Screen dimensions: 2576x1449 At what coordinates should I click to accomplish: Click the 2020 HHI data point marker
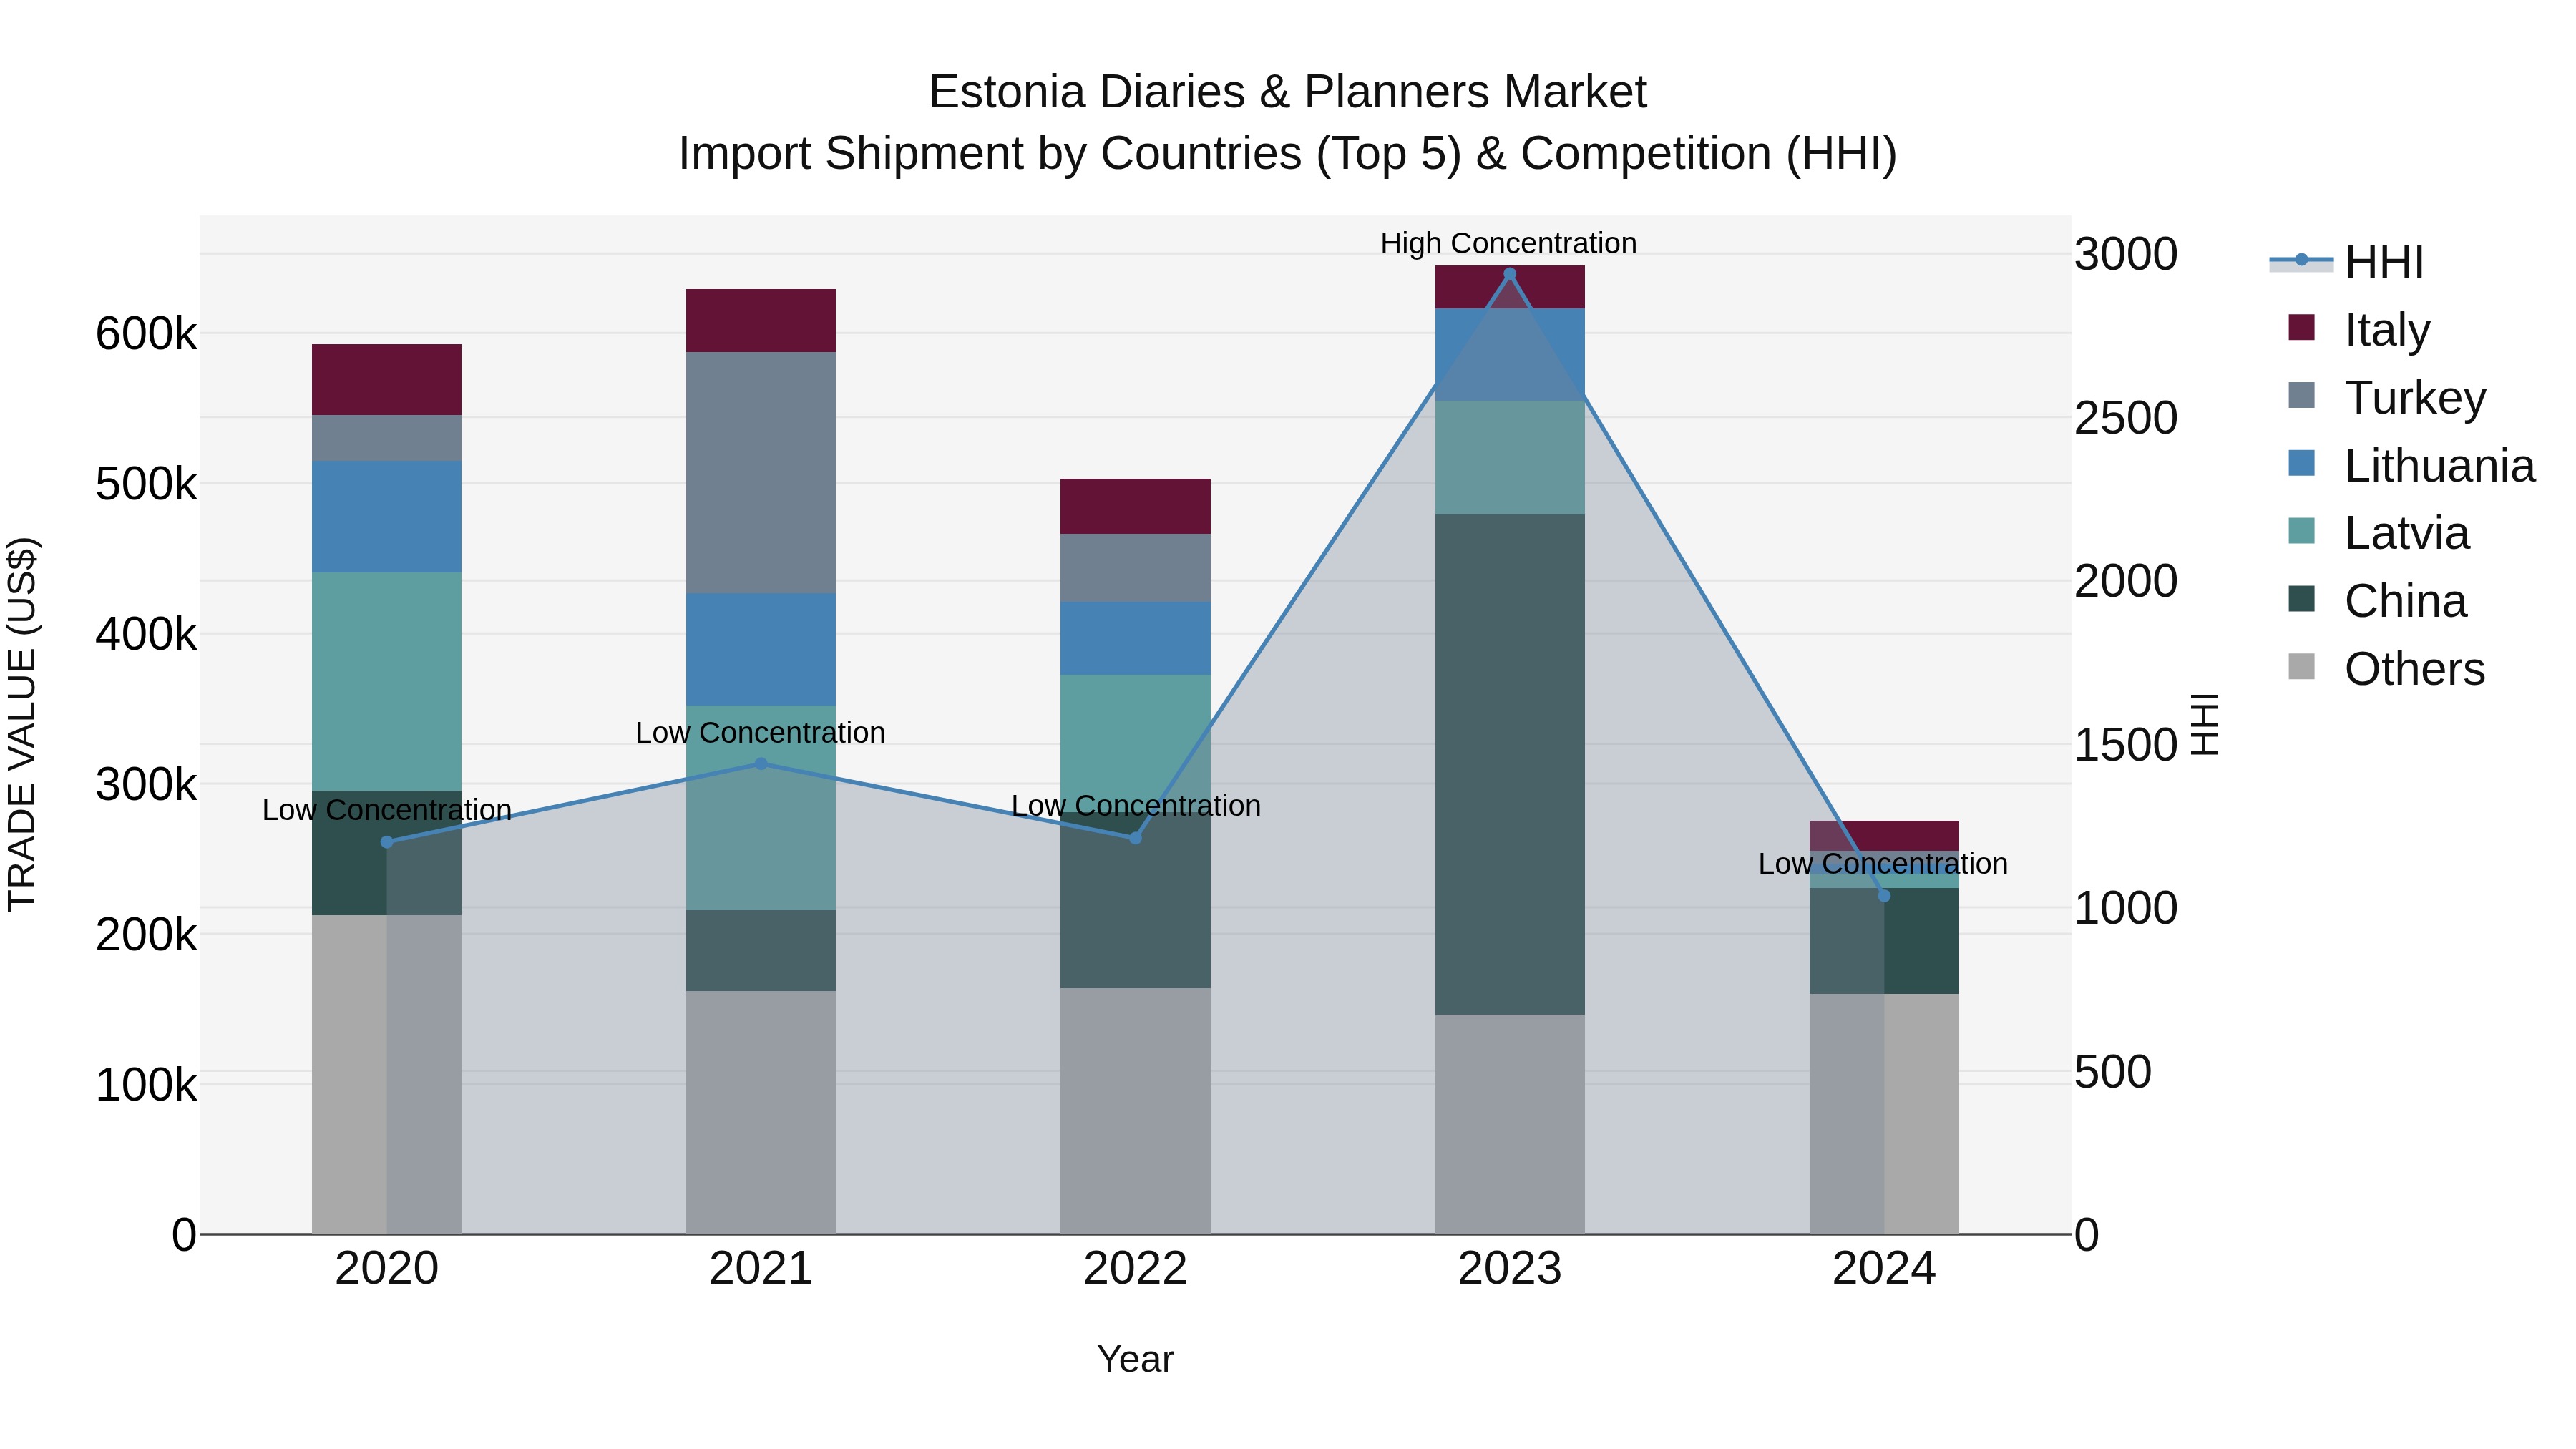coord(387,842)
